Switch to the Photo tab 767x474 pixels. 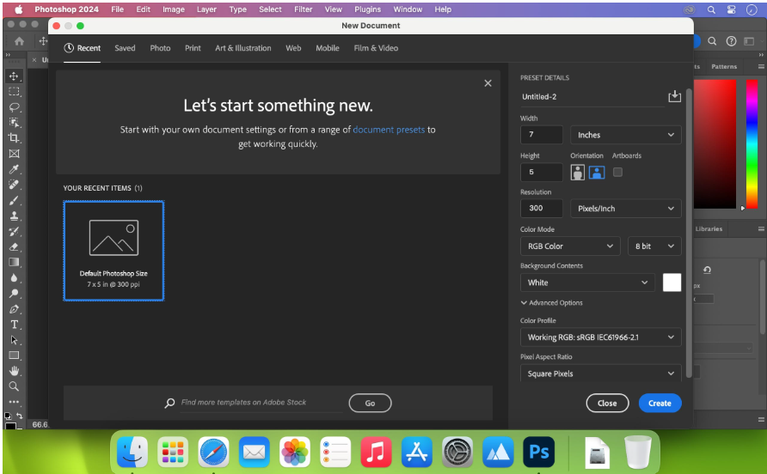[x=160, y=48]
